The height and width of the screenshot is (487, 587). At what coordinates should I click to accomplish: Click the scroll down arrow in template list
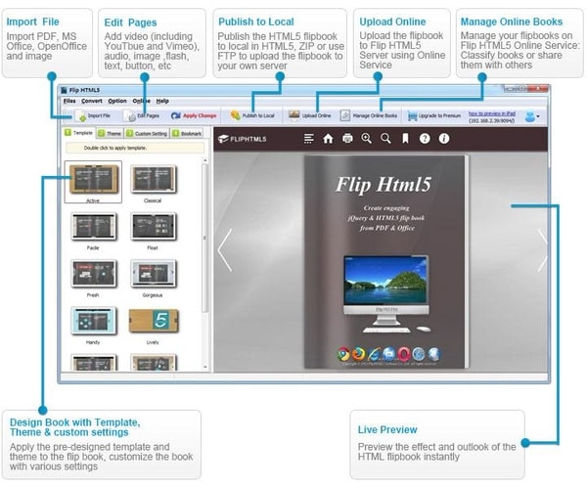[205, 368]
